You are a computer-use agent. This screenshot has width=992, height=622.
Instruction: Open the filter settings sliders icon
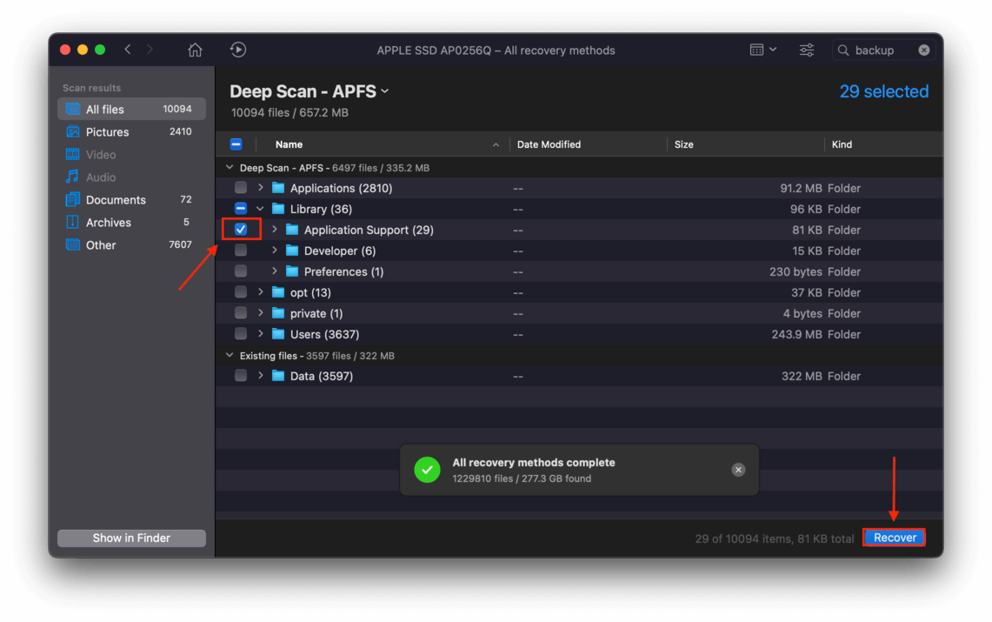[x=807, y=50]
